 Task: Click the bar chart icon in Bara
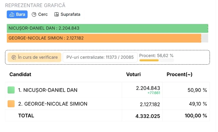(x=12, y=14)
